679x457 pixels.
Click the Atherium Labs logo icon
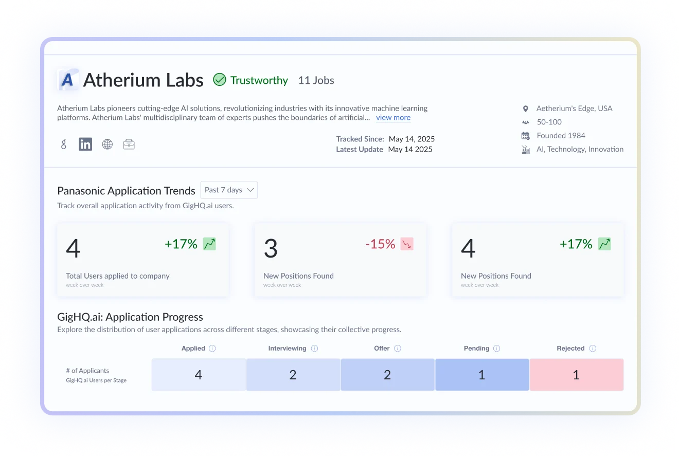[68, 80]
